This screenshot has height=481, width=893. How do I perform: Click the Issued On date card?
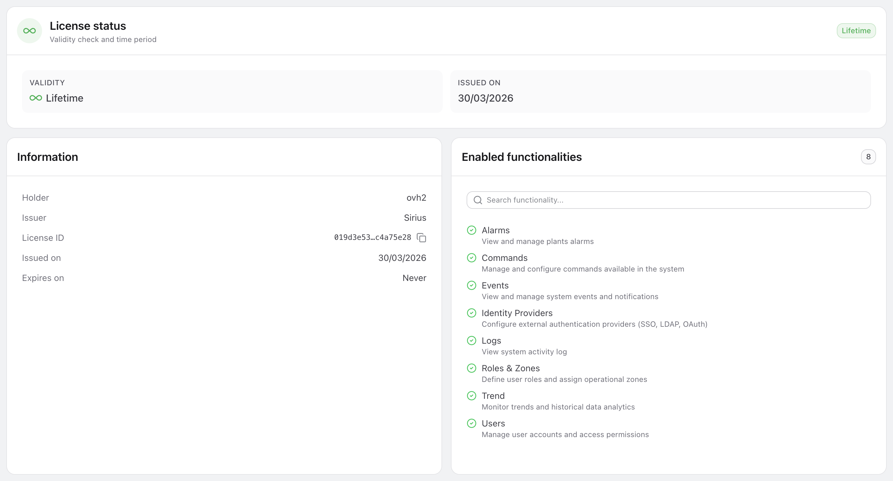pos(660,92)
